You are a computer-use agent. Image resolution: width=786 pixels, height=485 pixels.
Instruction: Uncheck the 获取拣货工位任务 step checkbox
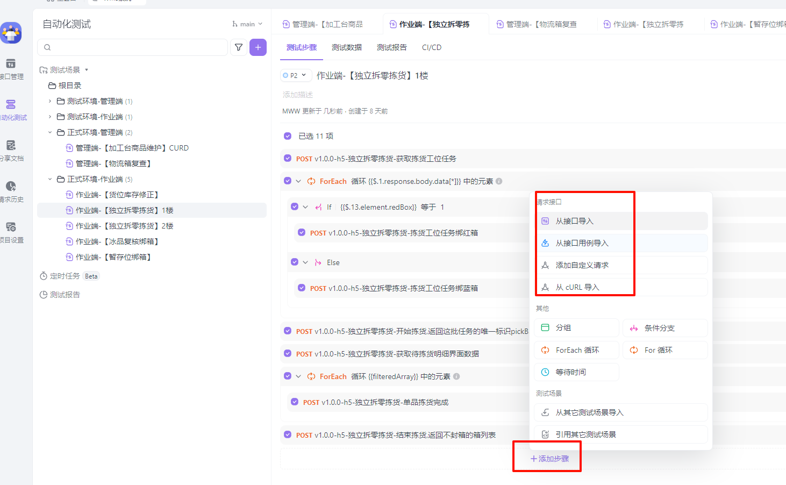pos(288,159)
